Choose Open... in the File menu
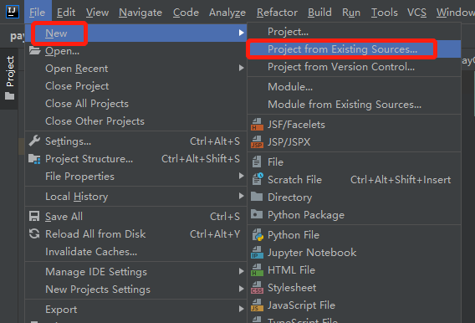This screenshot has width=475, height=323. pyautogui.click(x=135, y=50)
